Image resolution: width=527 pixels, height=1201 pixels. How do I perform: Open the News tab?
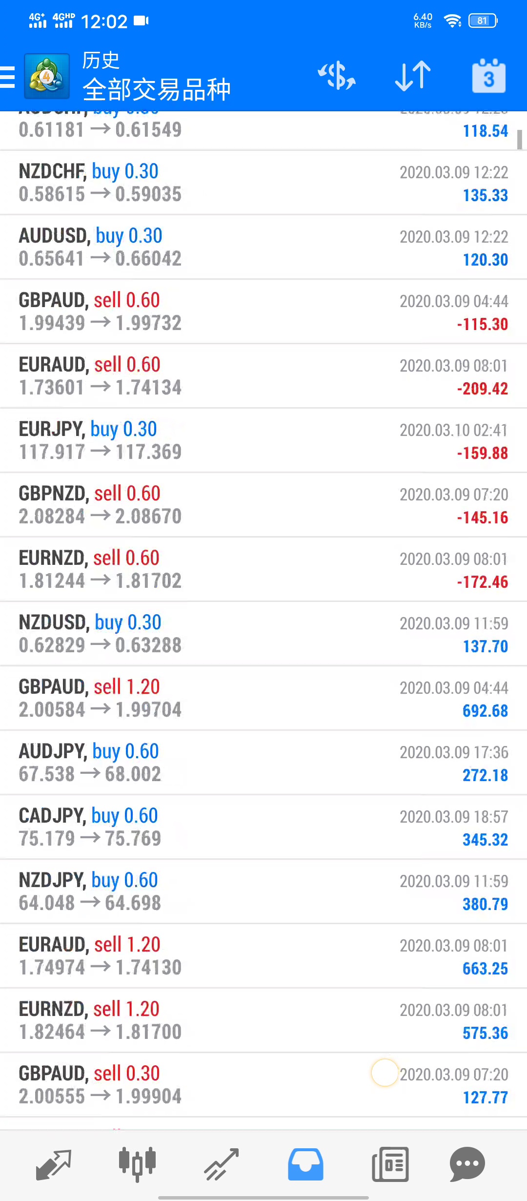[x=390, y=1164]
